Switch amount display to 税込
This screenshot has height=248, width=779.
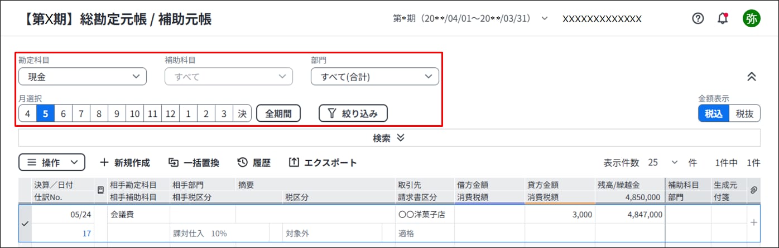click(x=714, y=113)
